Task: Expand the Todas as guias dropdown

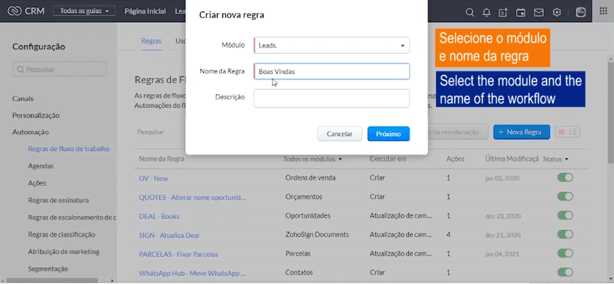Action: pyautogui.click(x=84, y=11)
